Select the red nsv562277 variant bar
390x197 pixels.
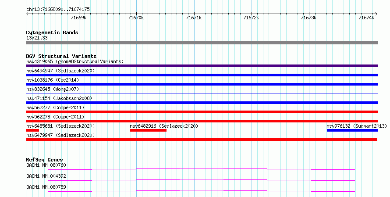tap(202, 112)
